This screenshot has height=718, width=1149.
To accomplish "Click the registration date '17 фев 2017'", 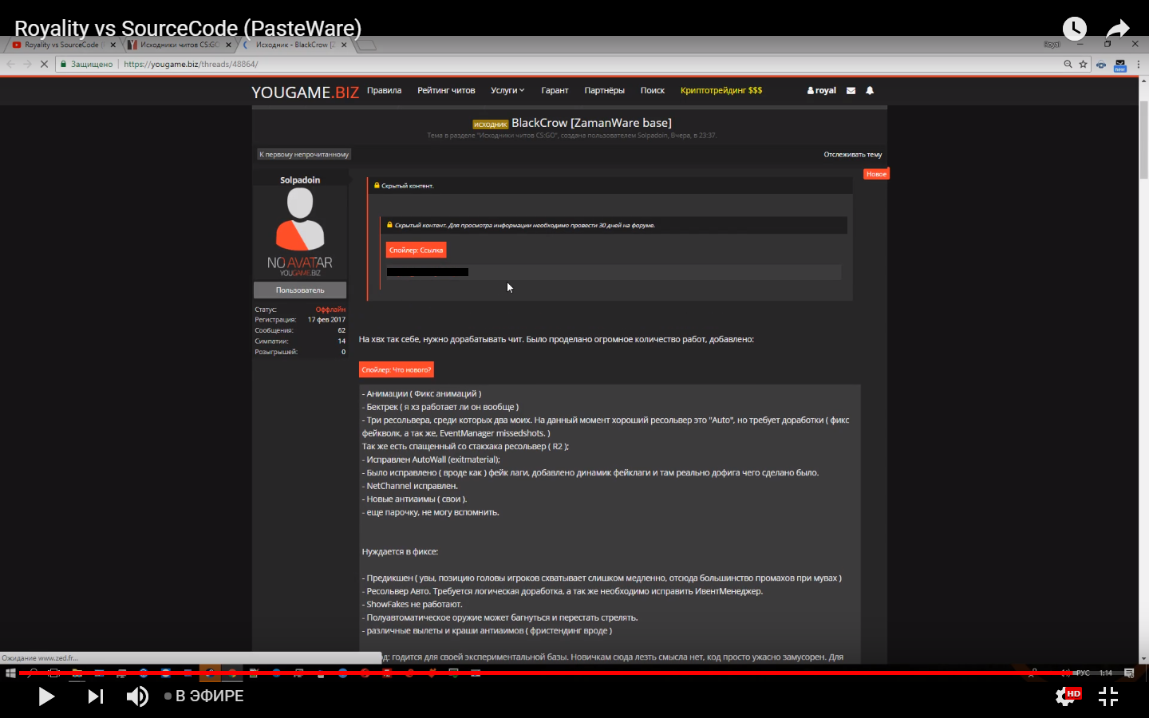I will click(x=326, y=320).
